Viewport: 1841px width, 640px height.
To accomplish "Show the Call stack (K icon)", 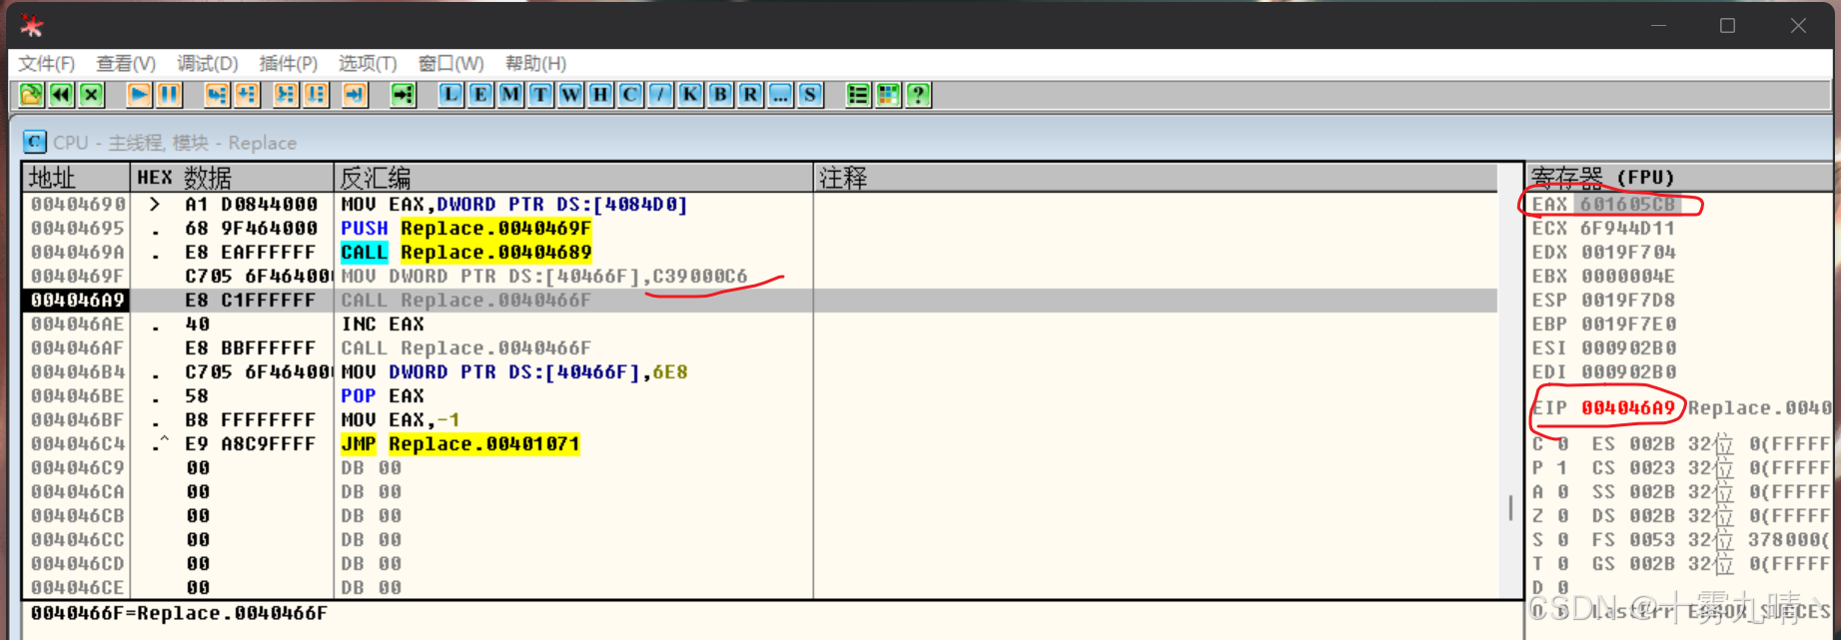I will point(690,95).
